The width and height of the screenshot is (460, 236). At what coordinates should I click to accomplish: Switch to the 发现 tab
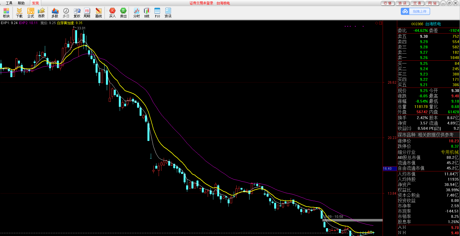[x=35, y=3]
